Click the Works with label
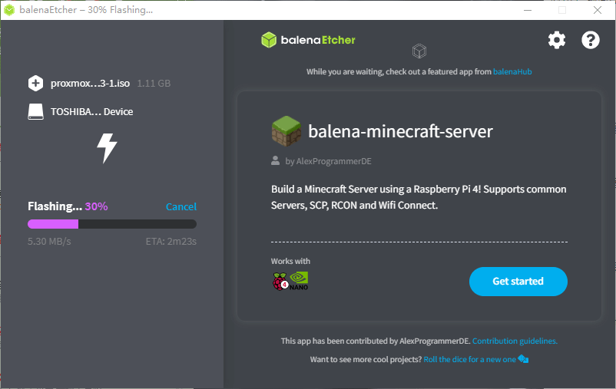 click(x=290, y=261)
